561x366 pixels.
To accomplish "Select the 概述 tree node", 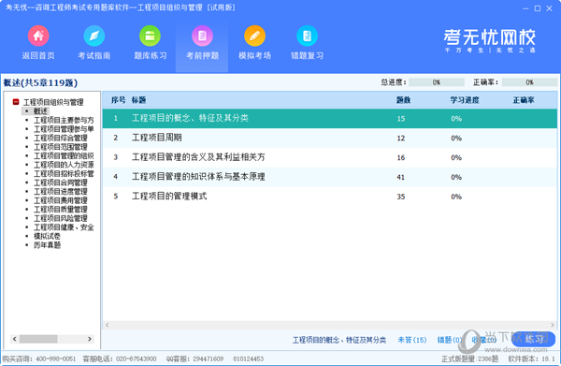I will [x=40, y=111].
